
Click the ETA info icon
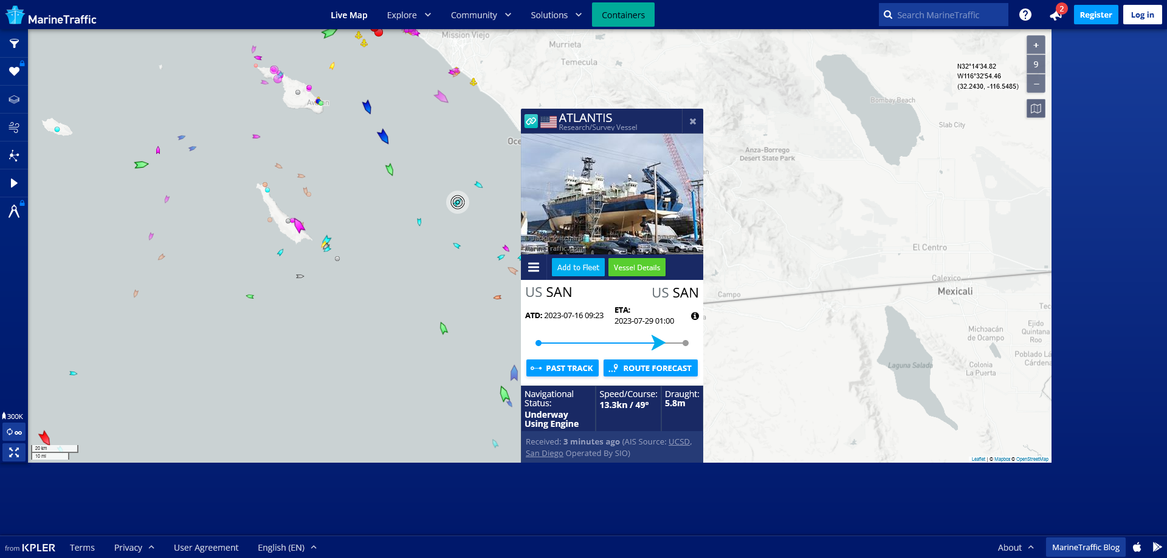click(695, 316)
